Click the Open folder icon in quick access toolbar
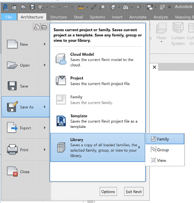 tap(24, 7)
